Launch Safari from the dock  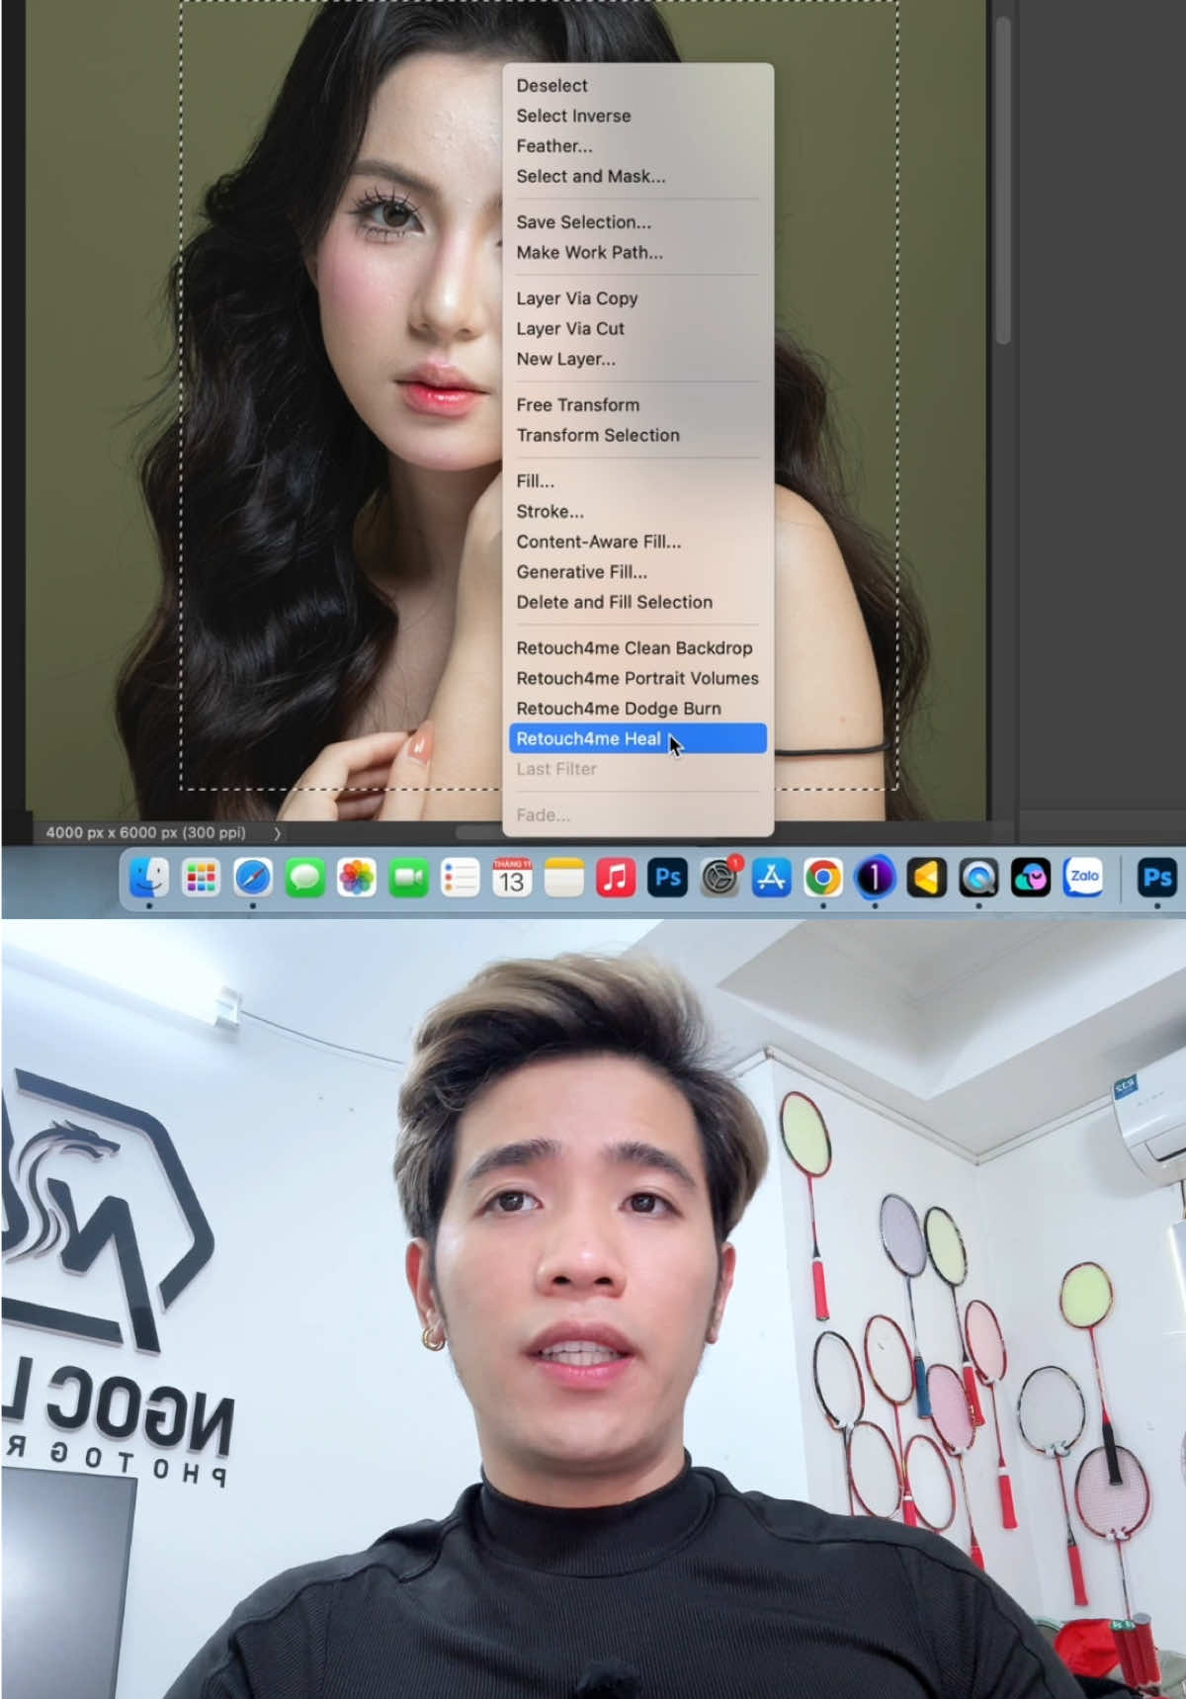[253, 878]
